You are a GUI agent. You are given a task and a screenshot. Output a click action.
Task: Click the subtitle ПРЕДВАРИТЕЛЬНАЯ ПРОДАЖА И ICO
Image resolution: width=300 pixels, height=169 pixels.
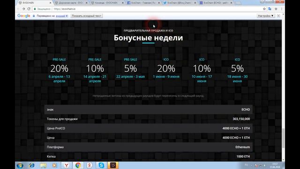tap(148, 31)
